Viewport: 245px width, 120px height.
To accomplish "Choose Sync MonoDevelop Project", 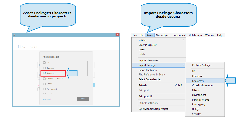I will coord(159,109).
